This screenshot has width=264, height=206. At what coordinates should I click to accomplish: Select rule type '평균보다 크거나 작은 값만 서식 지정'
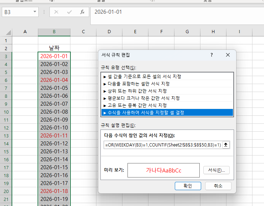click(x=167, y=98)
